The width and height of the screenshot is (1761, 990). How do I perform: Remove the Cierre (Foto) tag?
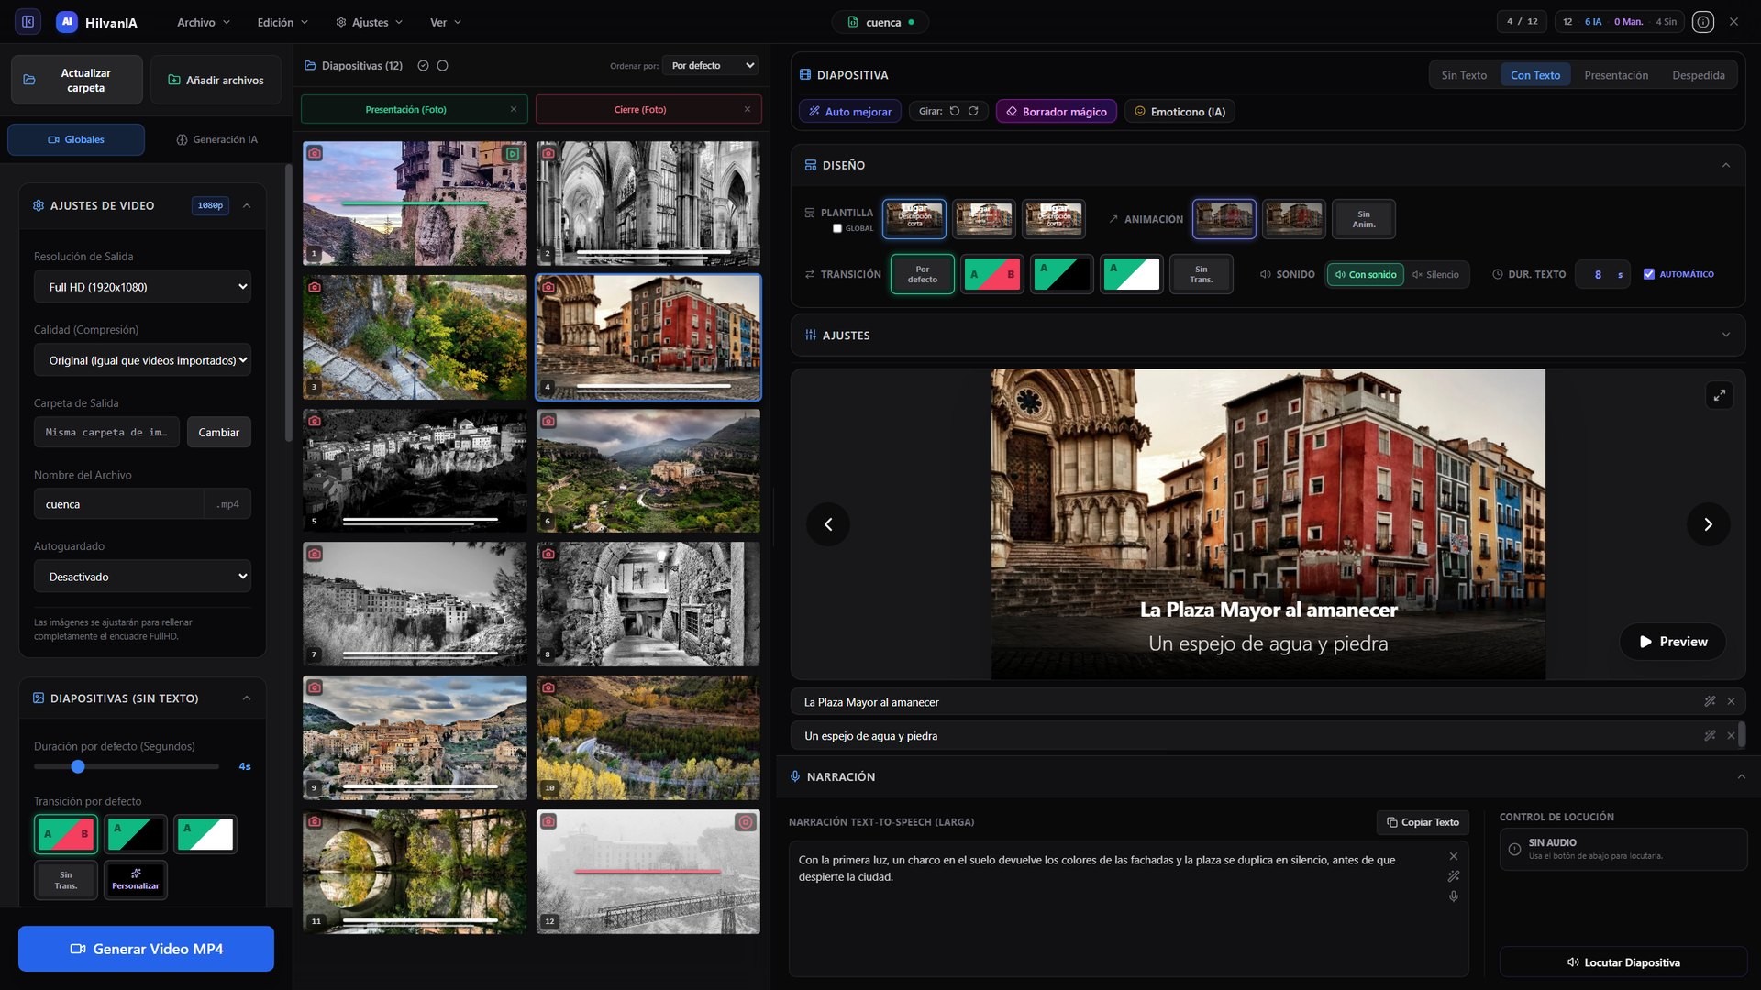[748, 109]
